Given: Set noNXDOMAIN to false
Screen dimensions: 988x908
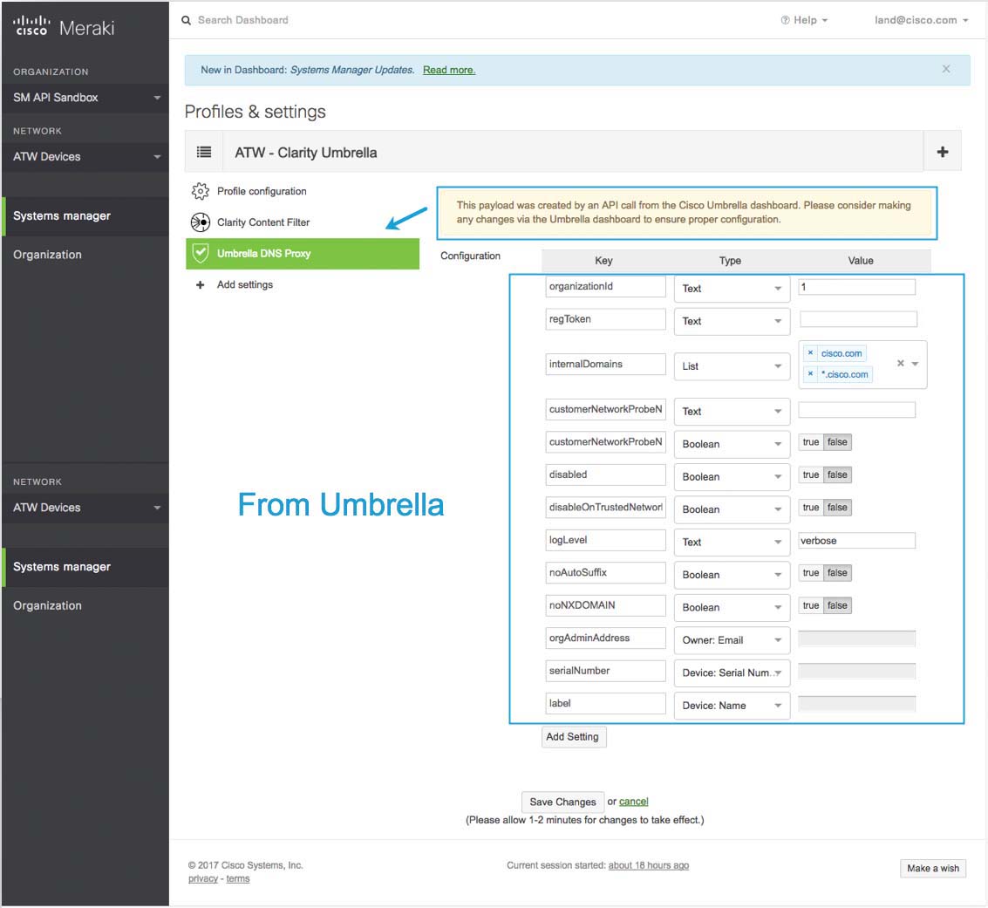Looking at the screenshot, I should pyautogui.click(x=837, y=605).
